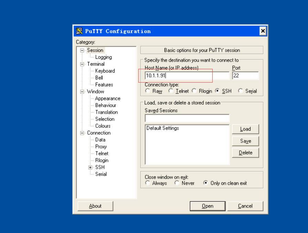Open the Connection category
This screenshot has width=308, height=233.
click(x=99, y=133)
